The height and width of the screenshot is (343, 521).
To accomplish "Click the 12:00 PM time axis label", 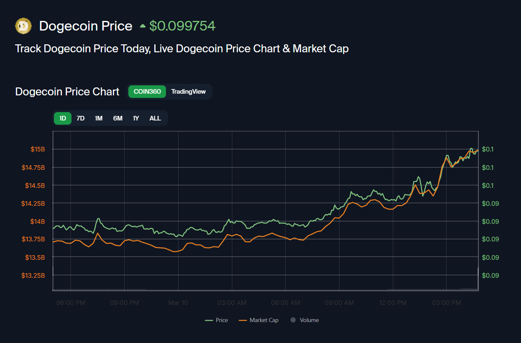I will 393,302.
